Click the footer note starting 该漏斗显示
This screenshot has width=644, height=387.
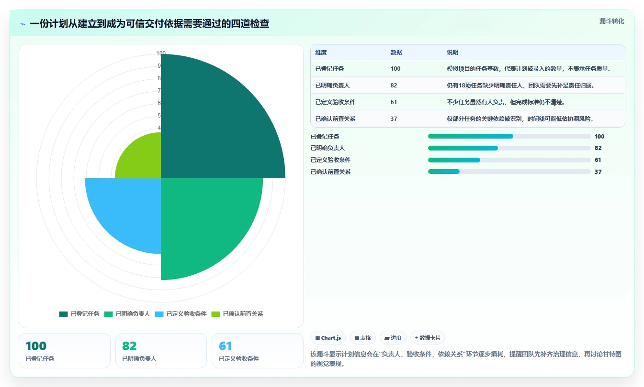point(466,359)
